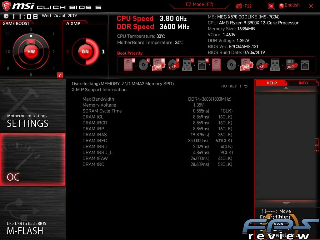
Task: Open the HOT KEY menu
Action: click(229, 86)
